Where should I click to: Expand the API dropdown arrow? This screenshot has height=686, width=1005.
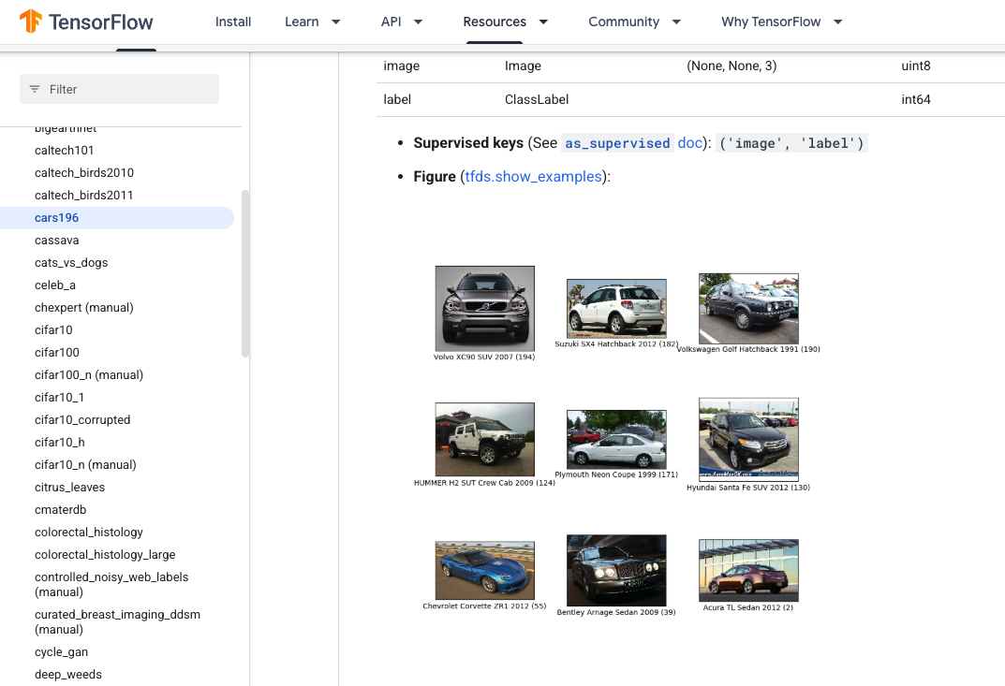point(418,22)
